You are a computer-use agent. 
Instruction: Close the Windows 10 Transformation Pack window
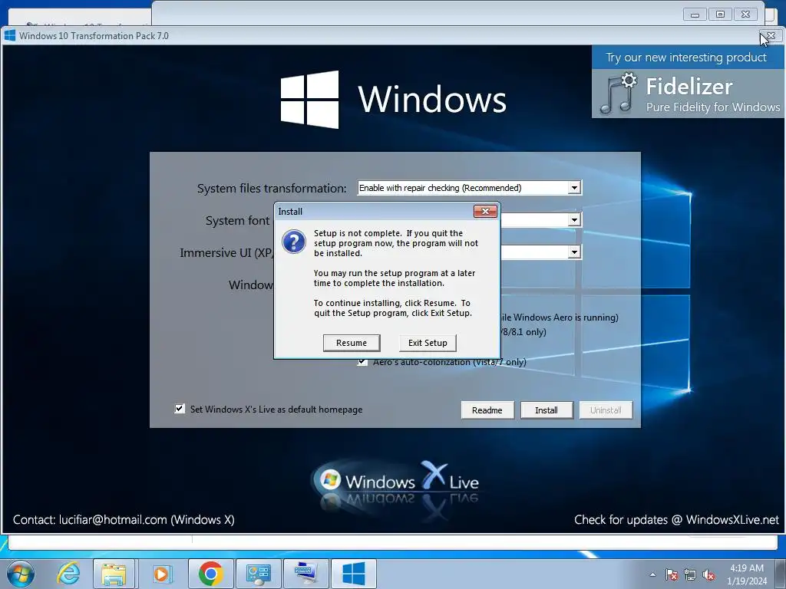(771, 36)
